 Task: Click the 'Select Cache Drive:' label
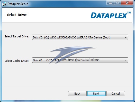click(x=16, y=61)
